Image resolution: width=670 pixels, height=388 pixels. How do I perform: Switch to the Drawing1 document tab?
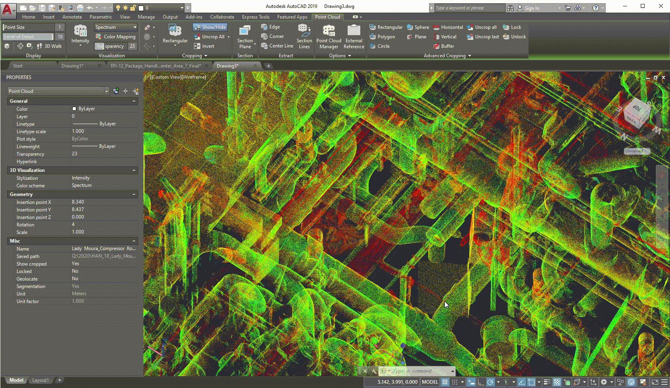pyautogui.click(x=73, y=66)
